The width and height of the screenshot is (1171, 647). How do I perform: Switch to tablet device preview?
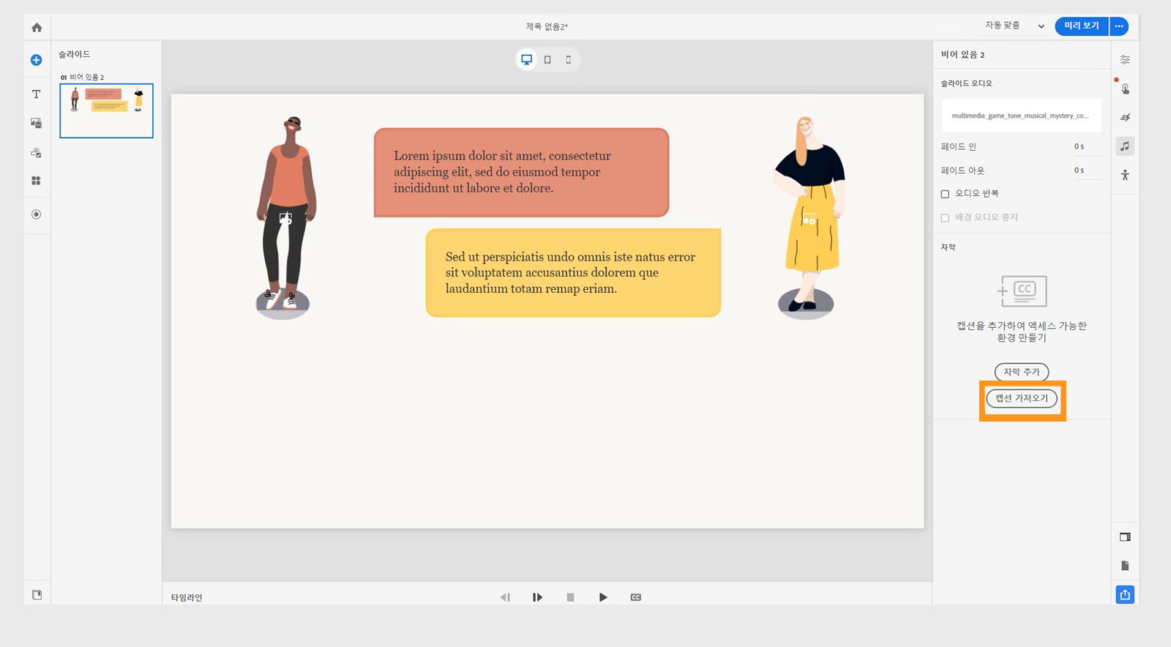pyautogui.click(x=547, y=60)
